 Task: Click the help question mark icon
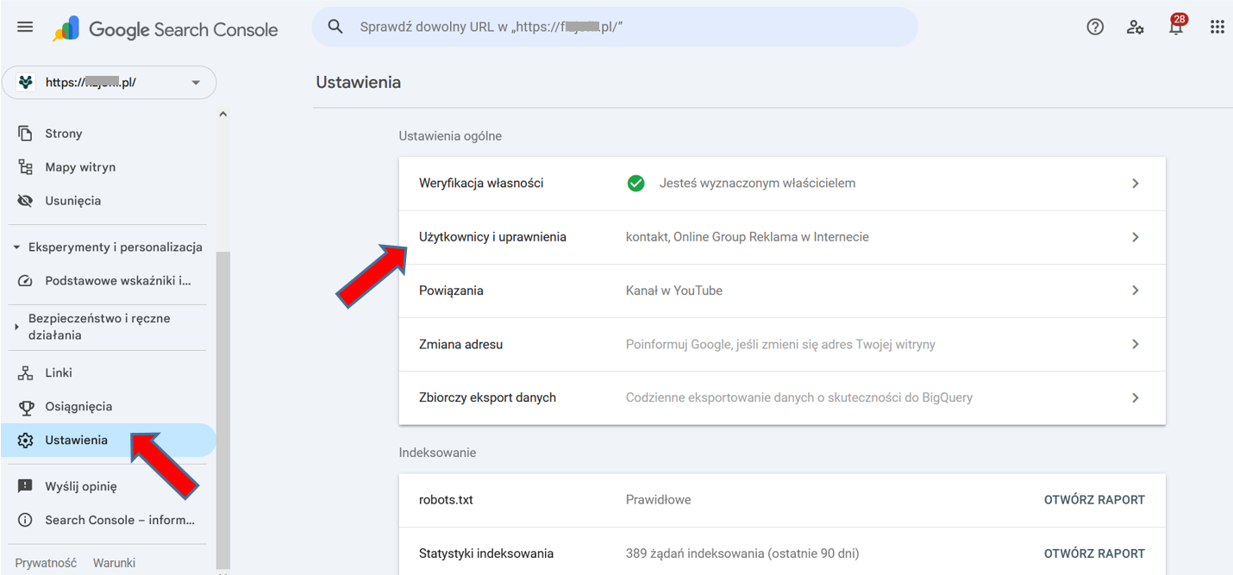[1095, 27]
